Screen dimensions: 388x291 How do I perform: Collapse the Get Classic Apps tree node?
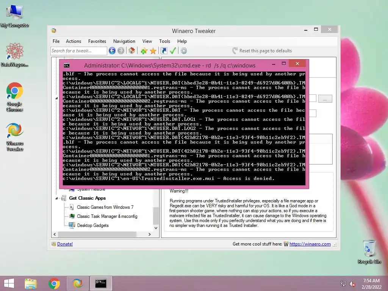click(56, 198)
